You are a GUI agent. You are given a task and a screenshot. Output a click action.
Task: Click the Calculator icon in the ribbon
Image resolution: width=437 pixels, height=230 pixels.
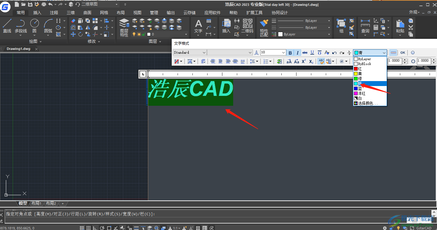[376, 27]
